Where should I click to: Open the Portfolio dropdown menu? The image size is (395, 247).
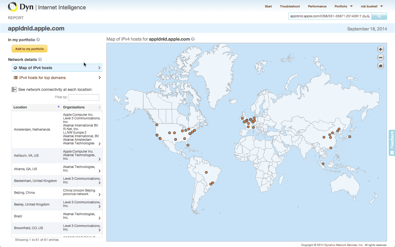[x=343, y=6]
